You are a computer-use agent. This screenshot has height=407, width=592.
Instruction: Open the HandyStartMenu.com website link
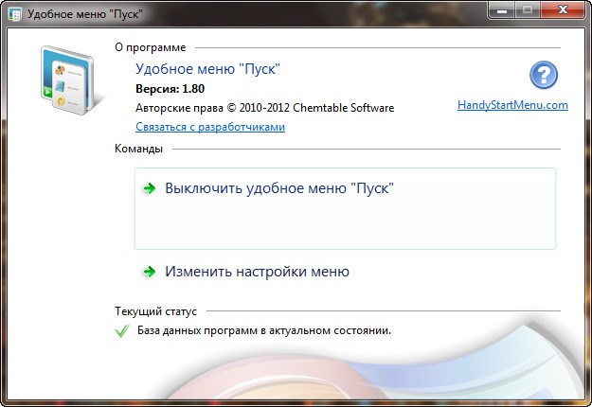(x=512, y=106)
